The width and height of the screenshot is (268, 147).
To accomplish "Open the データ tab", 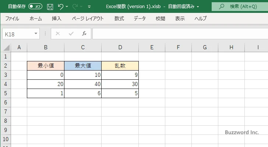I will pyautogui.click(x=140, y=18).
